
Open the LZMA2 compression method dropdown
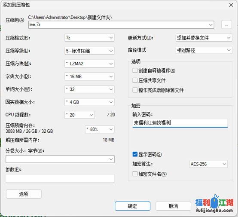click(89, 64)
